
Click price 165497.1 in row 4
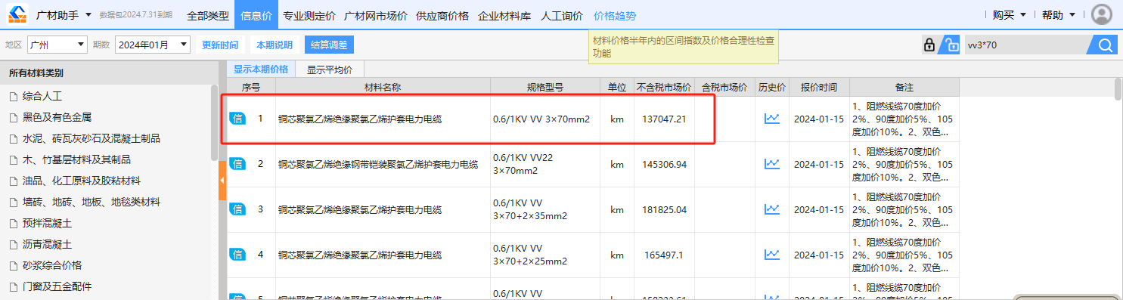pyautogui.click(x=664, y=255)
